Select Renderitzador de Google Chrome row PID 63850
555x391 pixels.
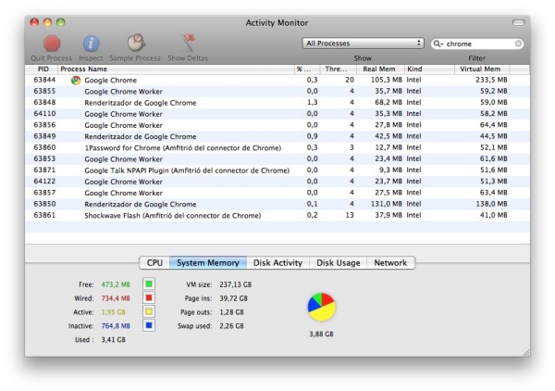277,204
